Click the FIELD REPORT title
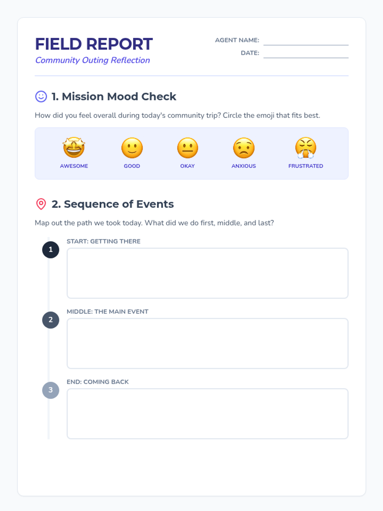This screenshot has width=383, height=511. tap(94, 44)
